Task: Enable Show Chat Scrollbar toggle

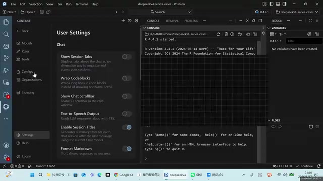Action: point(127,96)
